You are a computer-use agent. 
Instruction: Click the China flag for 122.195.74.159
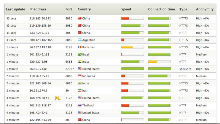[x=79, y=120]
